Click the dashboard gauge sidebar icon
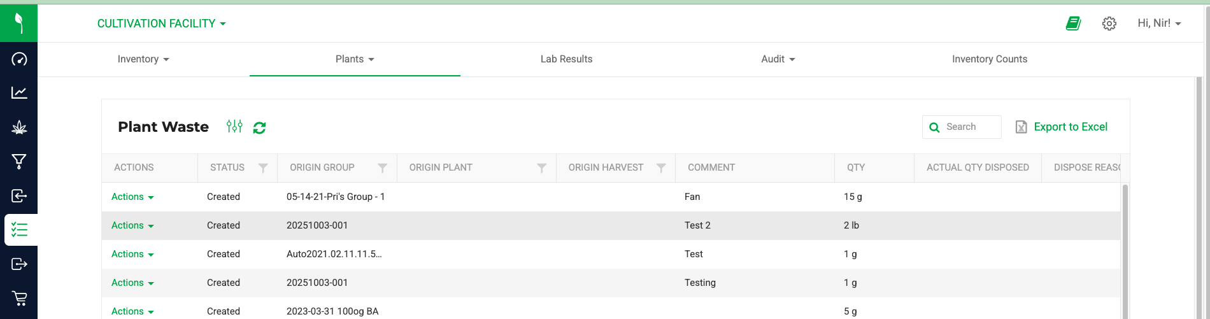Viewport: 1210px width, 319px height. tap(19, 59)
